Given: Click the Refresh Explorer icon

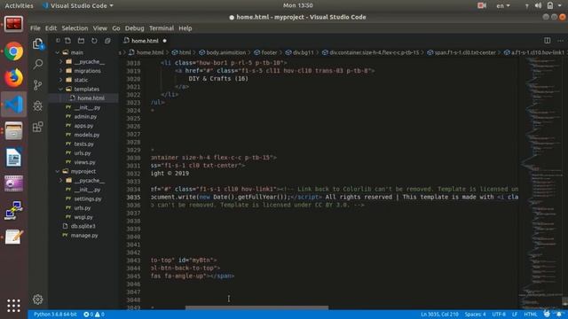Looking at the screenshot, I should 94,41.
